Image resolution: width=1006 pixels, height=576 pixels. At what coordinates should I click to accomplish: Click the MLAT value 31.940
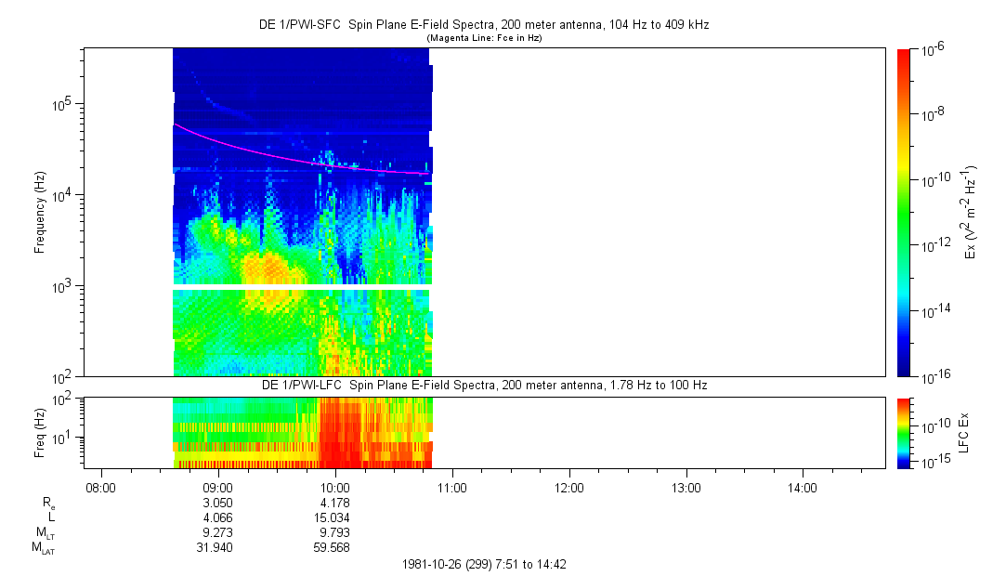(215, 547)
